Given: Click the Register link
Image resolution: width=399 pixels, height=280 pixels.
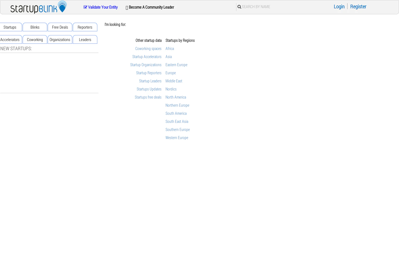Looking at the screenshot, I should click(358, 6).
